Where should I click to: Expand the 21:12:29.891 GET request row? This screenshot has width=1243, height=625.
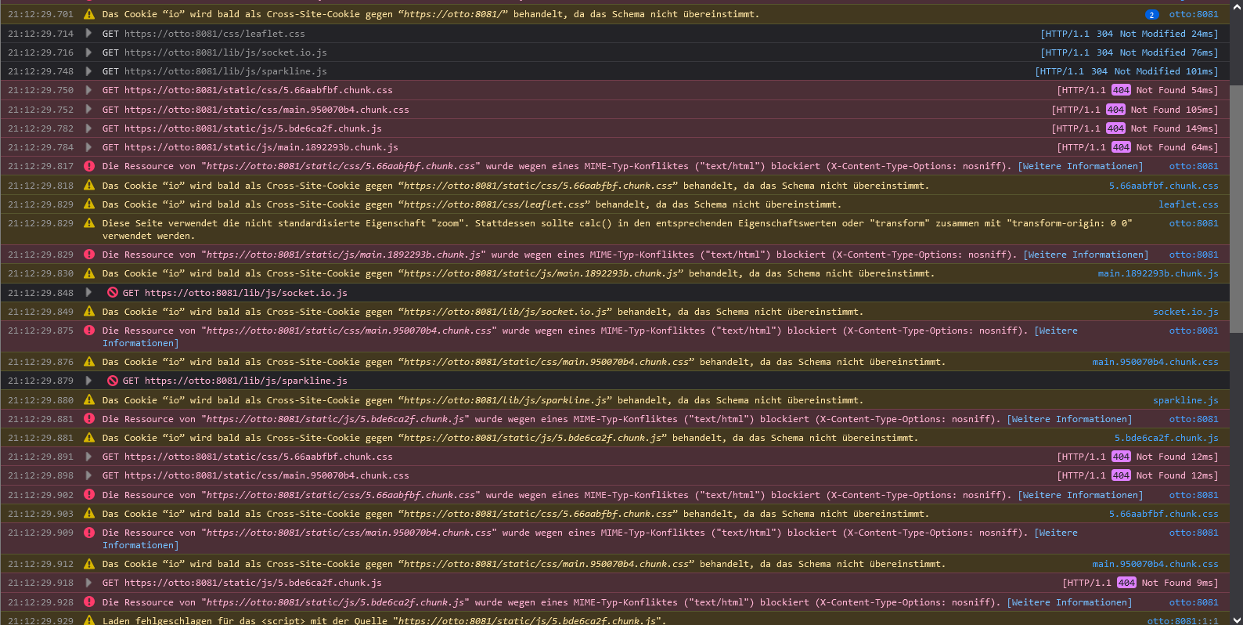tap(88, 457)
